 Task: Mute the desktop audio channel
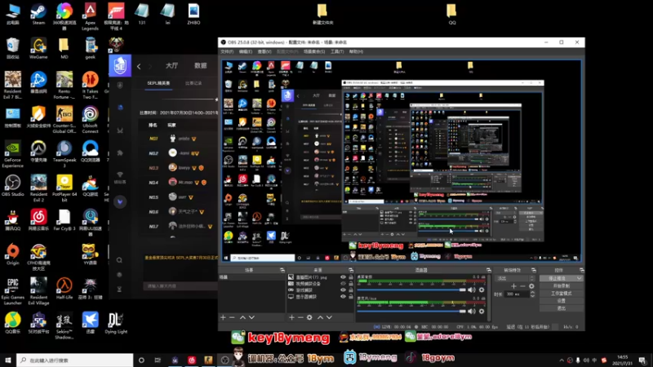472,290
